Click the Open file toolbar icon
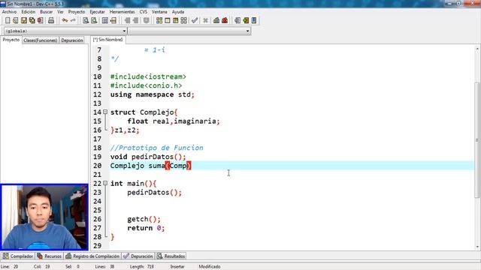The width and height of the screenshot is (481, 270). 16,20
